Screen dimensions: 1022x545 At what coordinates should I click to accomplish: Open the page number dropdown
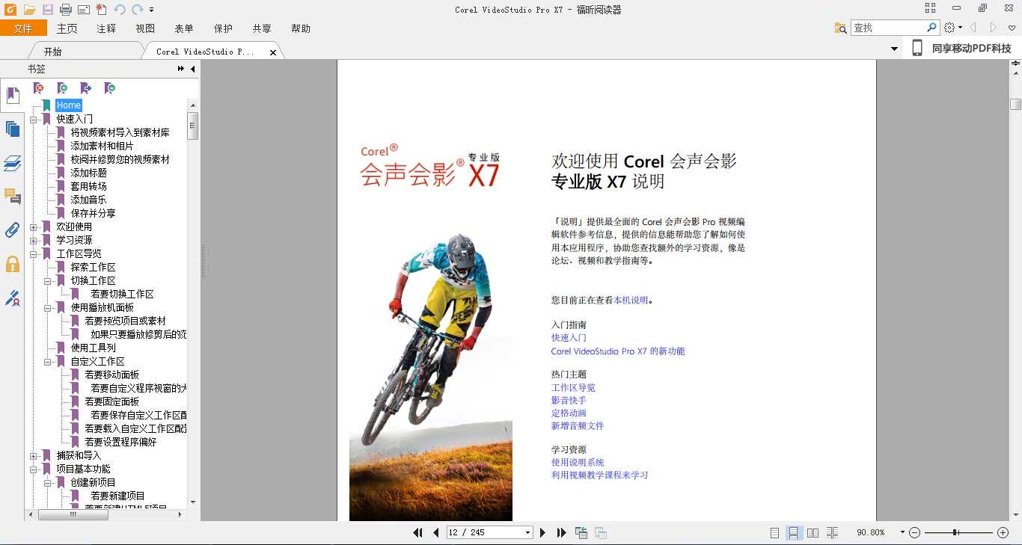(x=528, y=532)
